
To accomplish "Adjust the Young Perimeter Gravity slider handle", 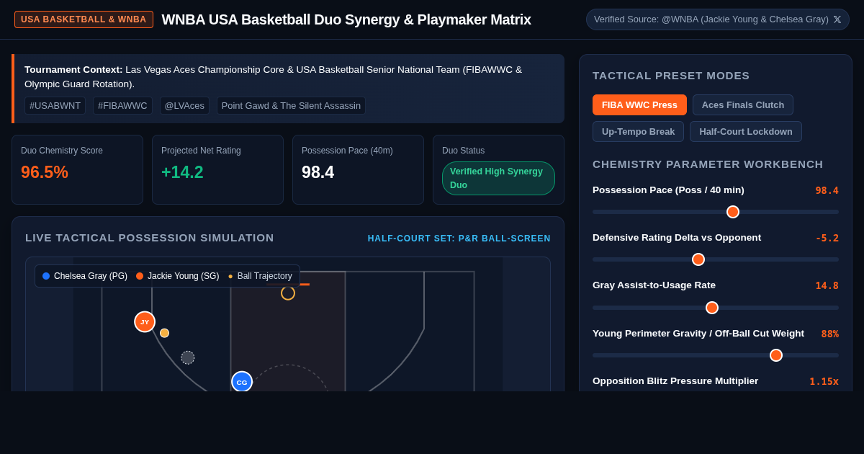I will point(776,355).
